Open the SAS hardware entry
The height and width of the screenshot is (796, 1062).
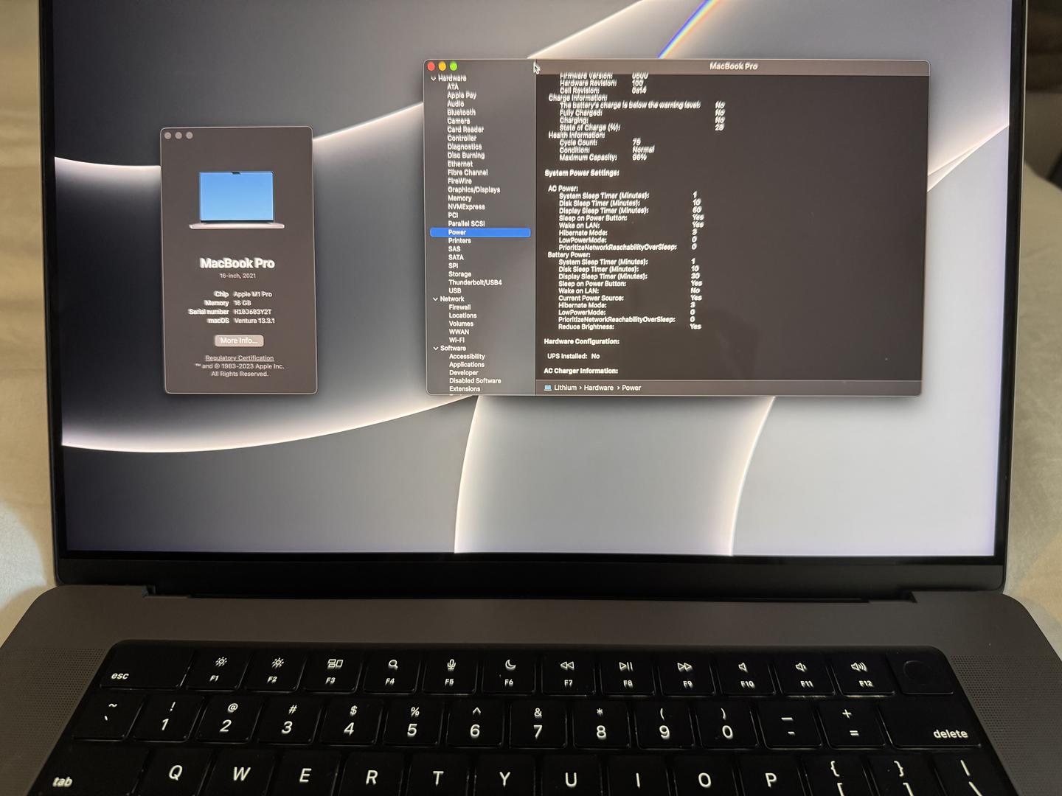(x=454, y=249)
